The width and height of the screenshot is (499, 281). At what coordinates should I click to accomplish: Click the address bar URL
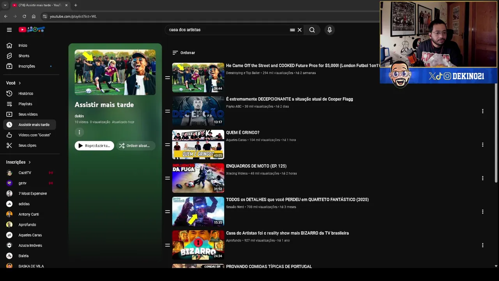tap(73, 16)
